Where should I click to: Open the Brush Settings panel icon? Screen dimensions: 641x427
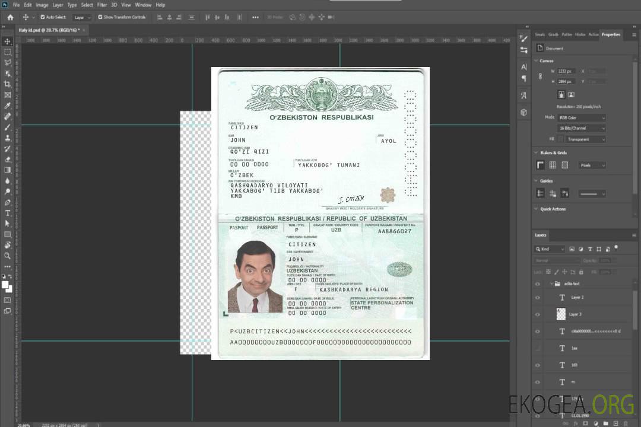(x=523, y=39)
